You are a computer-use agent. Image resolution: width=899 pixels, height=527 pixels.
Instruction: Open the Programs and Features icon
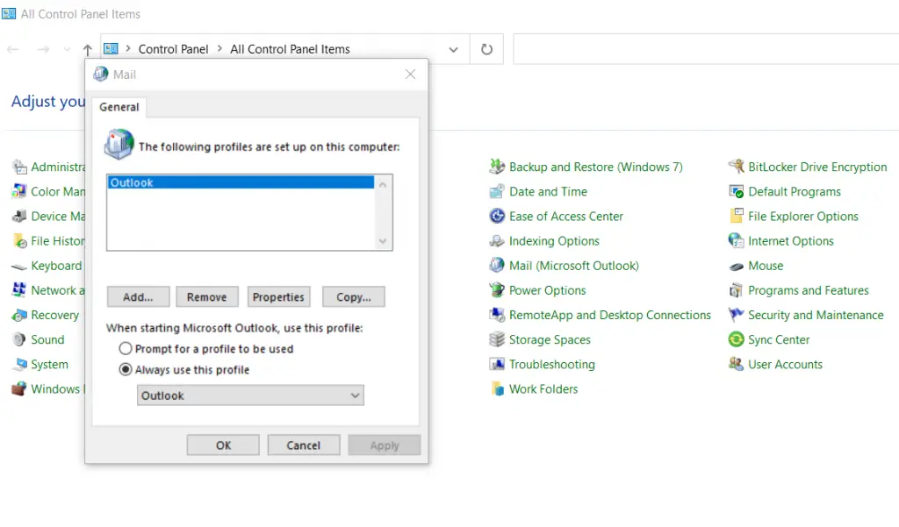point(736,290)
